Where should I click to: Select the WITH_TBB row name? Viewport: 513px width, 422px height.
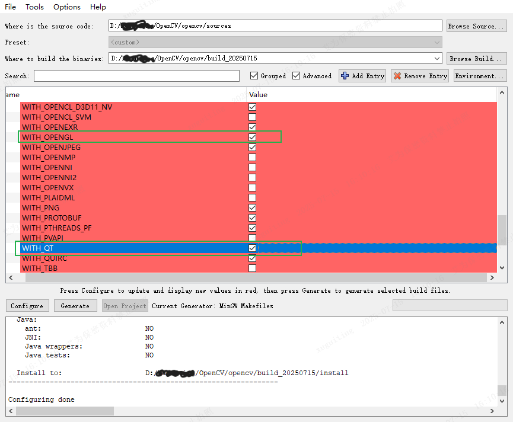pos(40,268)
